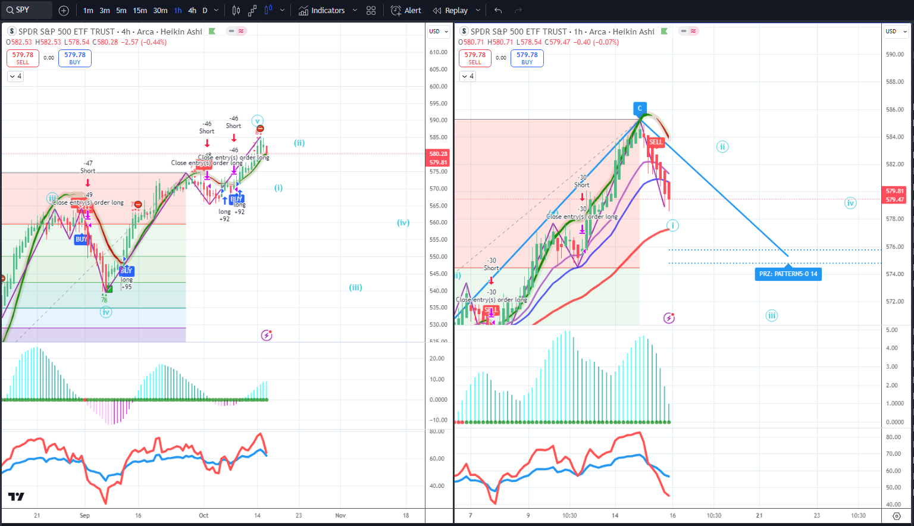The width and height of the screenshot is (914, 526).
Task: Click the red stop marker above the 4h chart top
Action: [x=260, y=129]
